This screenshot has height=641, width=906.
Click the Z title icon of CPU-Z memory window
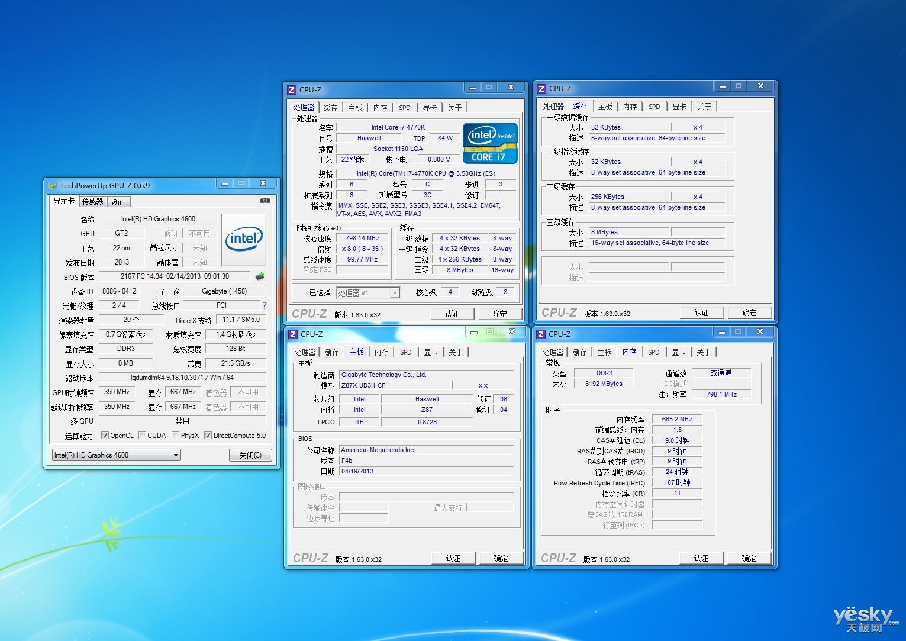[541, 334]
